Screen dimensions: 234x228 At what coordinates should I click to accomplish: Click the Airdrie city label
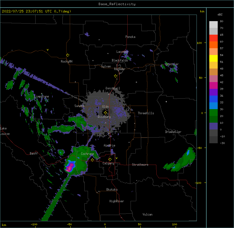(109, 145)
